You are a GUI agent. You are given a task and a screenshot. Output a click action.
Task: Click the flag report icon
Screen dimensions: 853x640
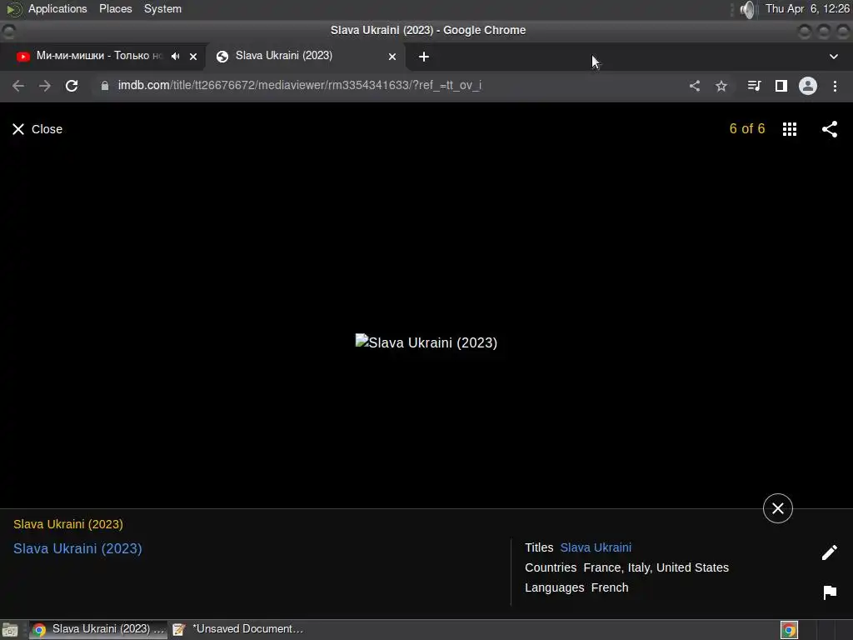(x=830, y=592)
